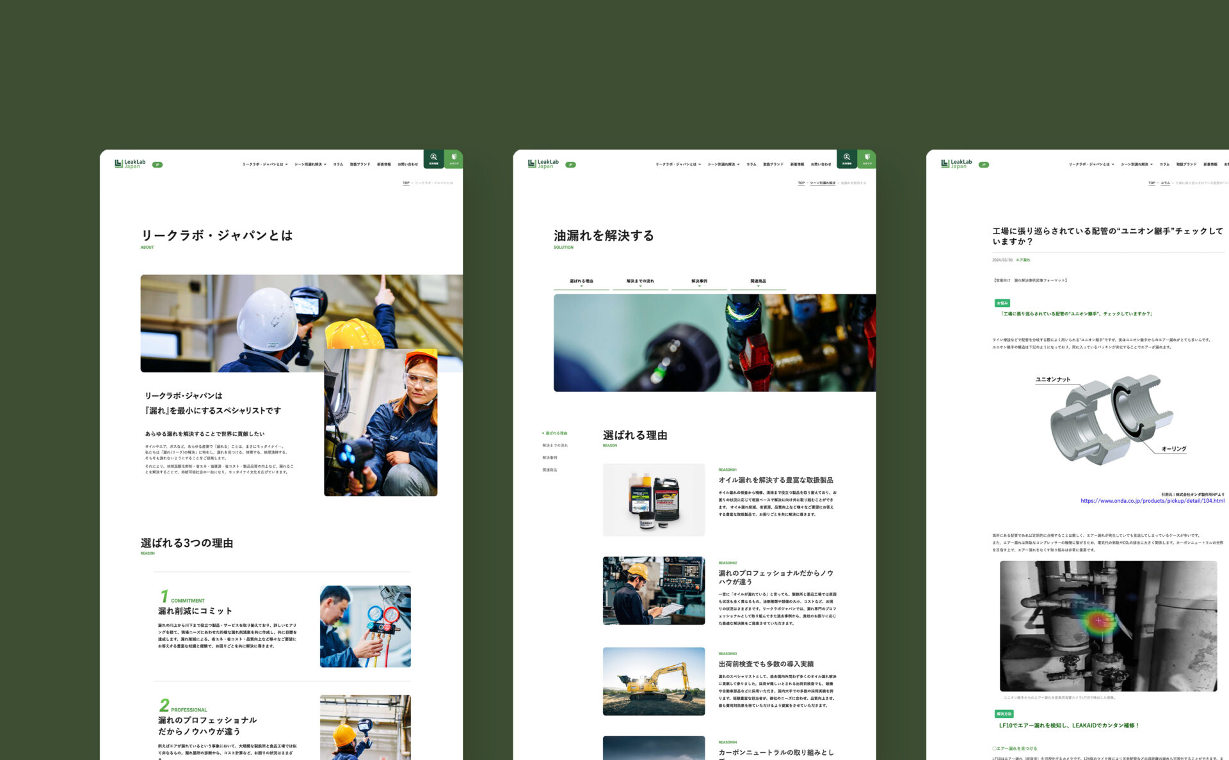
Task: Click dark green magnifier icon in left page
Action: pyautogui.click(x=433, y=159)
